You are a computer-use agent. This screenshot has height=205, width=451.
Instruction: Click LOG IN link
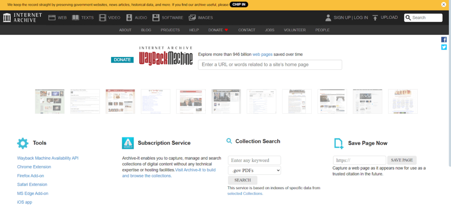361,18
